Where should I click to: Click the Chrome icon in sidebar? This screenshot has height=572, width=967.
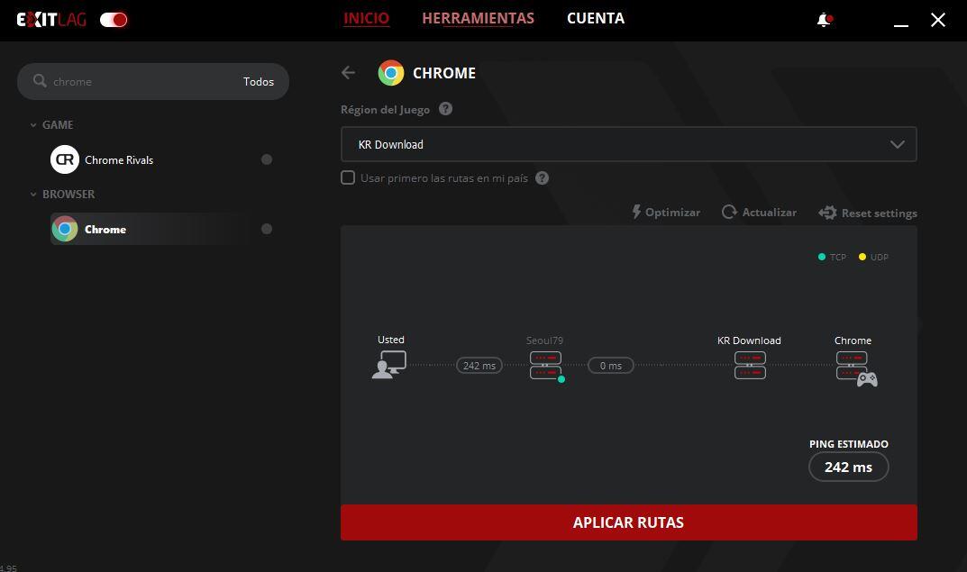click(65, 229)
